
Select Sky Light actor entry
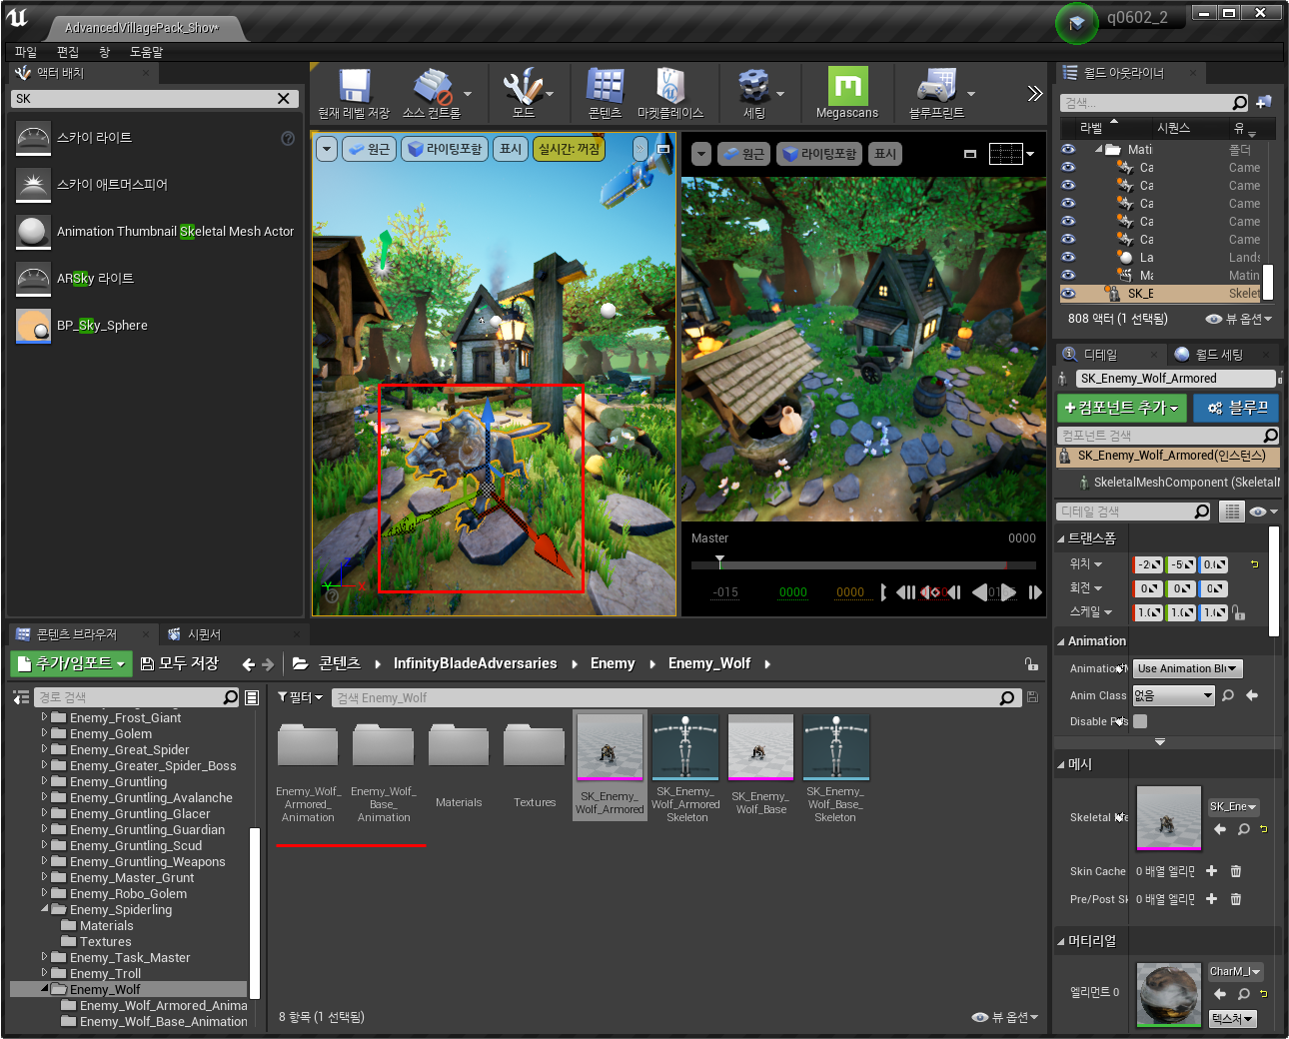(x=155, y=138)
